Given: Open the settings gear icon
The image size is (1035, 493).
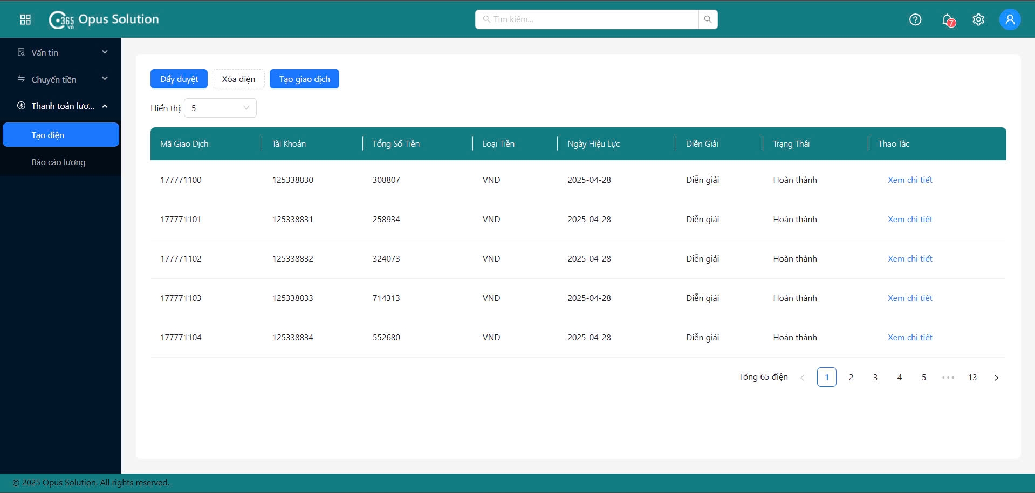Looking at the screenshot, I should [978, 20].
